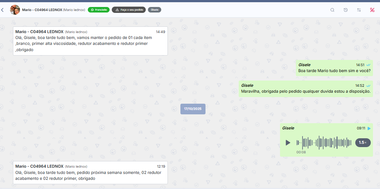Image resolution: width=380 pixels, height=189 pixels.
Task: Seek within the audio waveform
Action: 324,143
